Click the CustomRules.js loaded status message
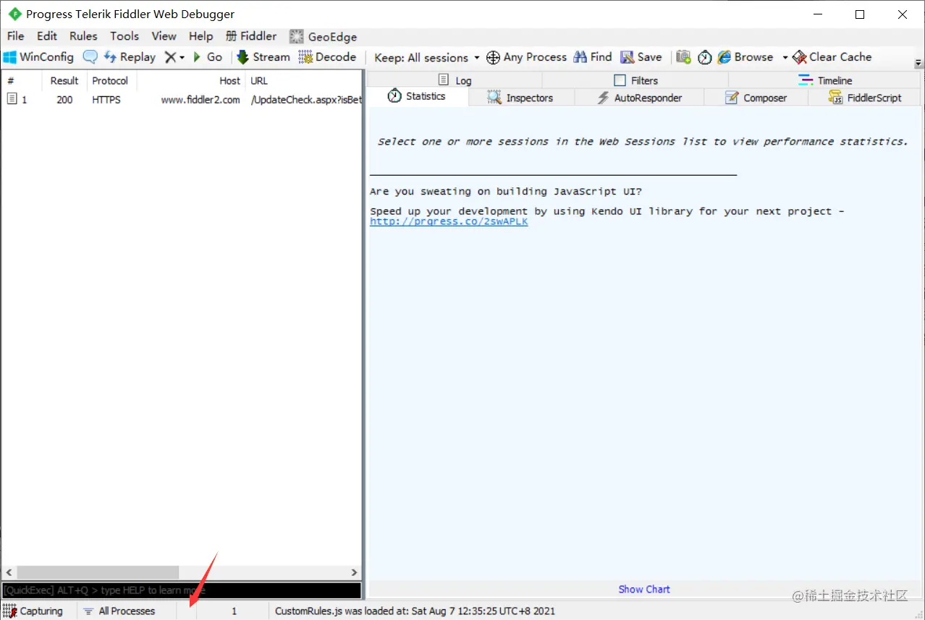 pyautogui.click(x=415, y=611)
